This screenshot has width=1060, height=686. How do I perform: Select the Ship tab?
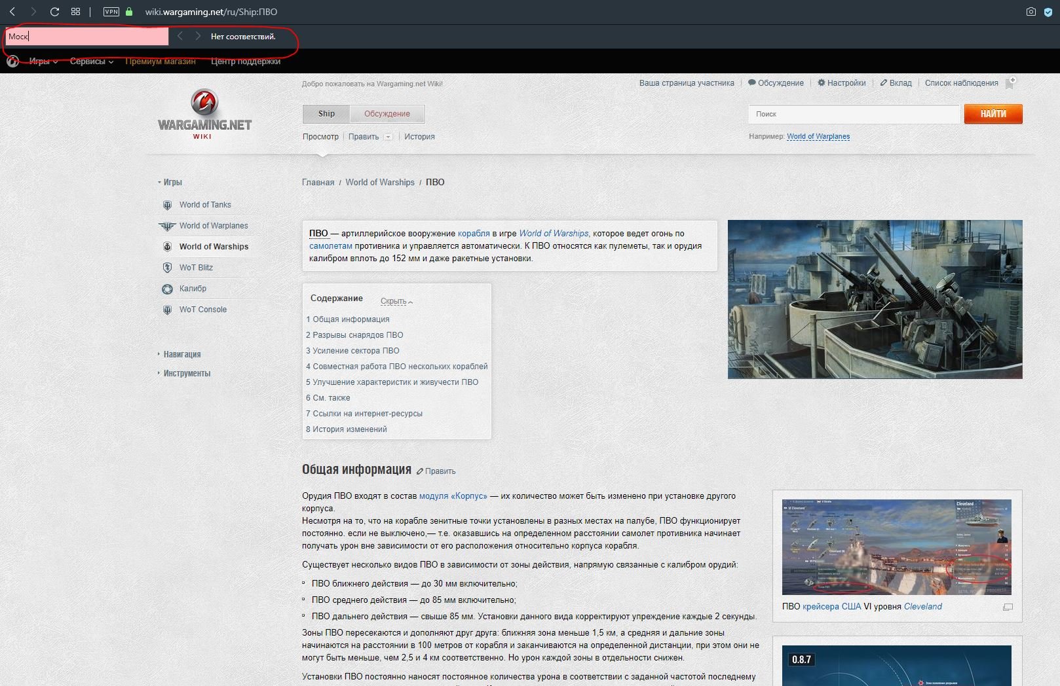point(326,114)
